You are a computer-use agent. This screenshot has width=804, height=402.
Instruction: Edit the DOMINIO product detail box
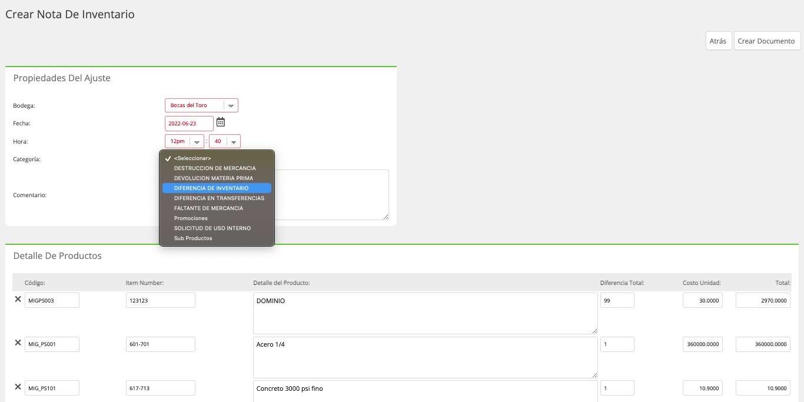[426, 314]
